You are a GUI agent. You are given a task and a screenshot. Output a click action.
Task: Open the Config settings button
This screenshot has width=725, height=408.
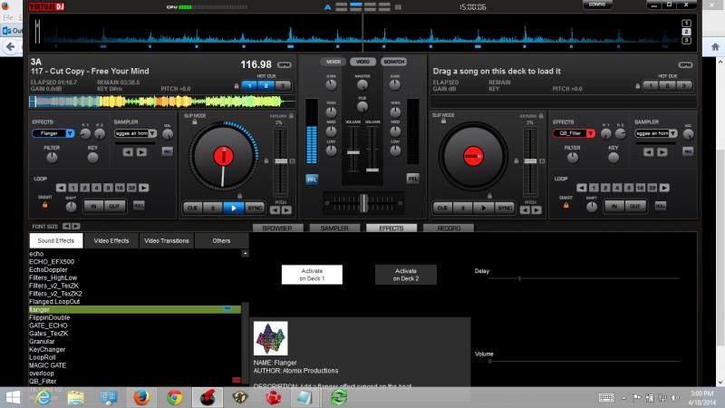597,5
